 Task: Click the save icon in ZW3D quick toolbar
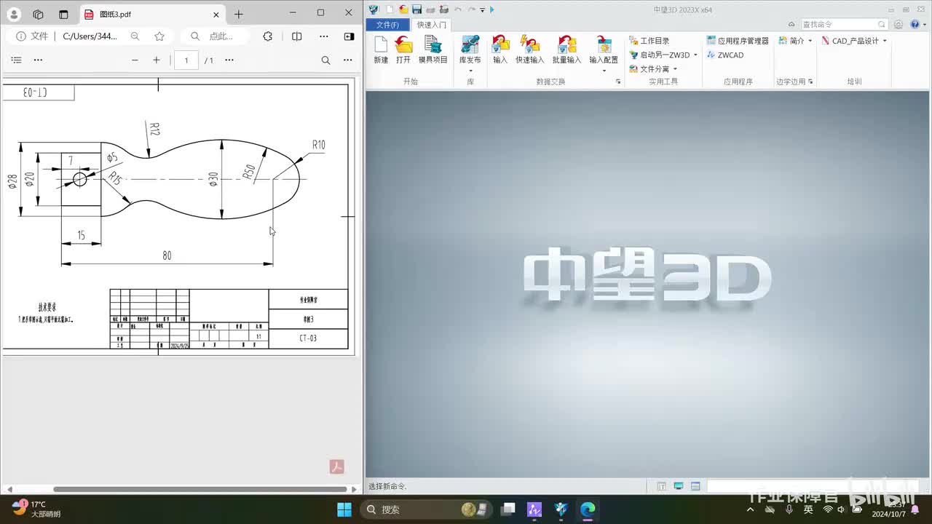coord(417,9)
